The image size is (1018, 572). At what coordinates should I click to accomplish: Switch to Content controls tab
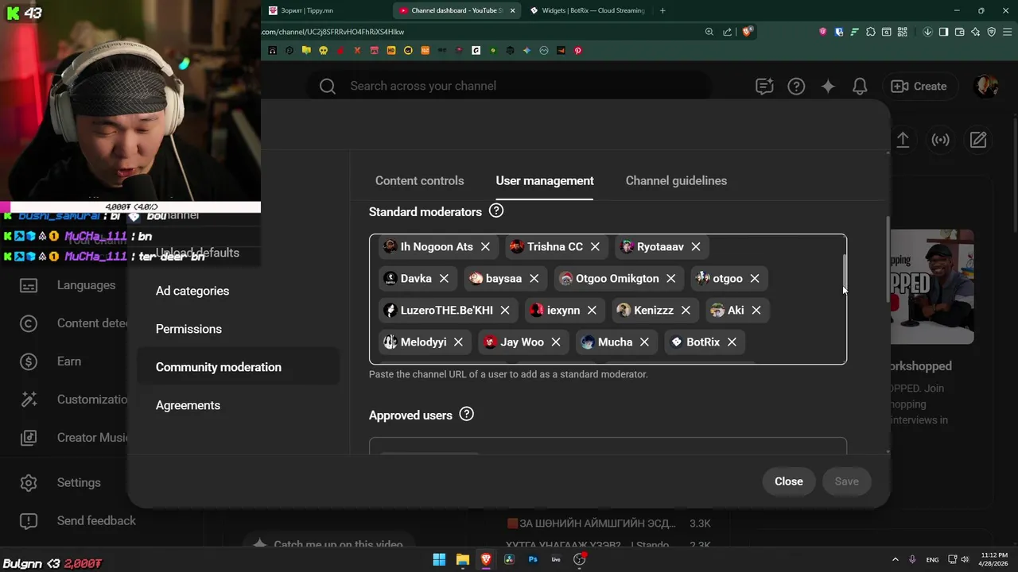pyautogui.click(x=419, y=181)
